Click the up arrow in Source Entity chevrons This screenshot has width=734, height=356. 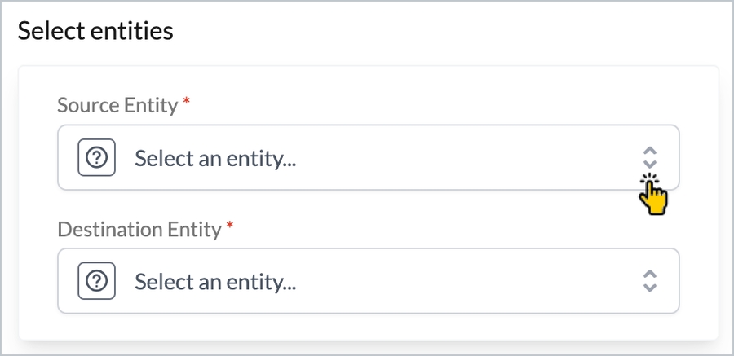tap(649, 151)
